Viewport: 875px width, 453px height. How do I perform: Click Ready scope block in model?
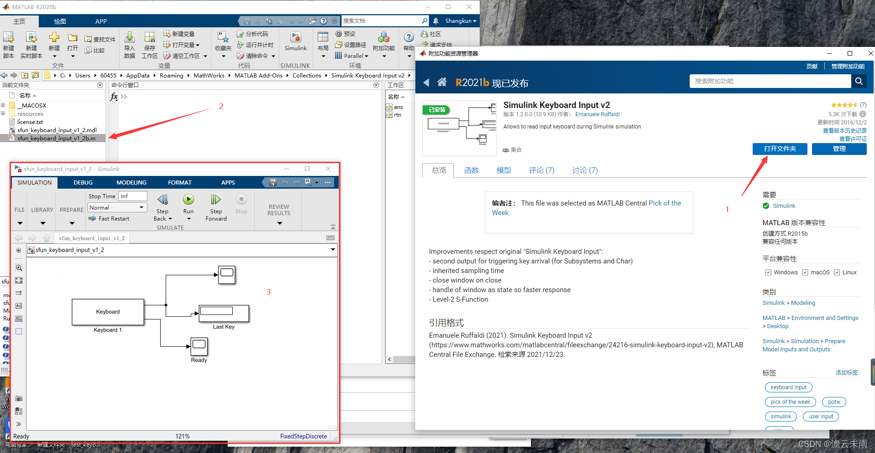(199, 346)
